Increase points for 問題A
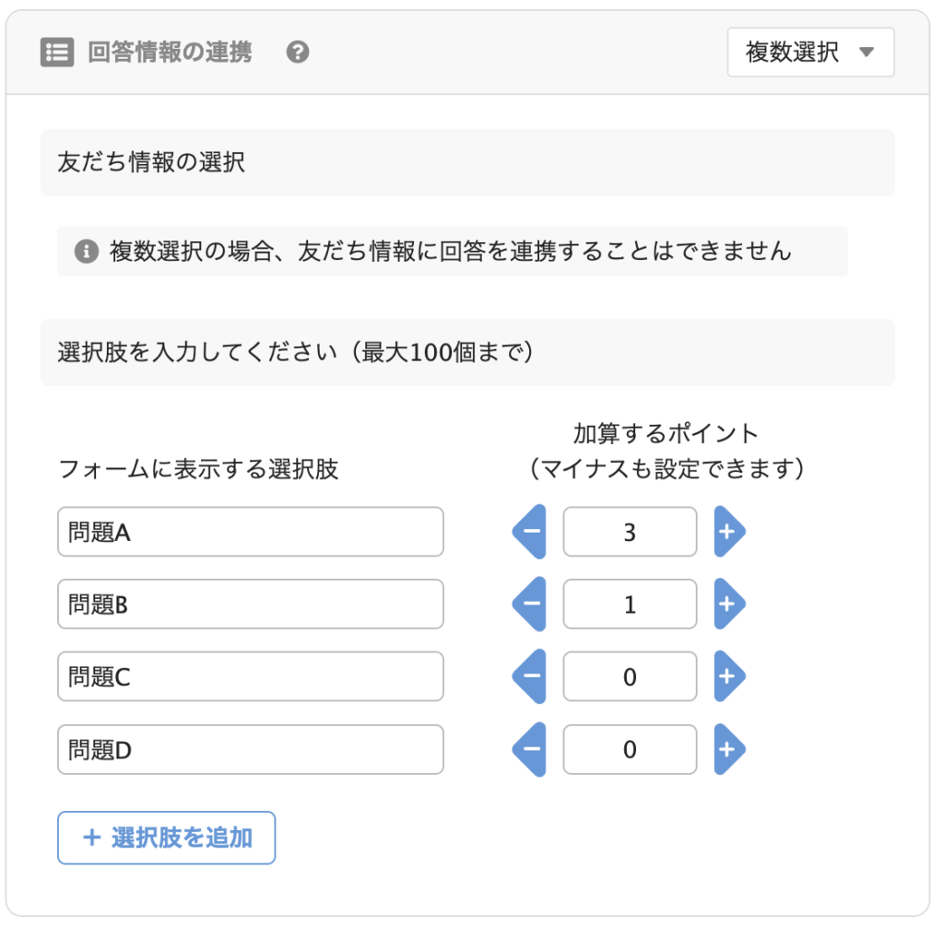The width and height of the screenshot is (944, 927). tap(730, 532)
